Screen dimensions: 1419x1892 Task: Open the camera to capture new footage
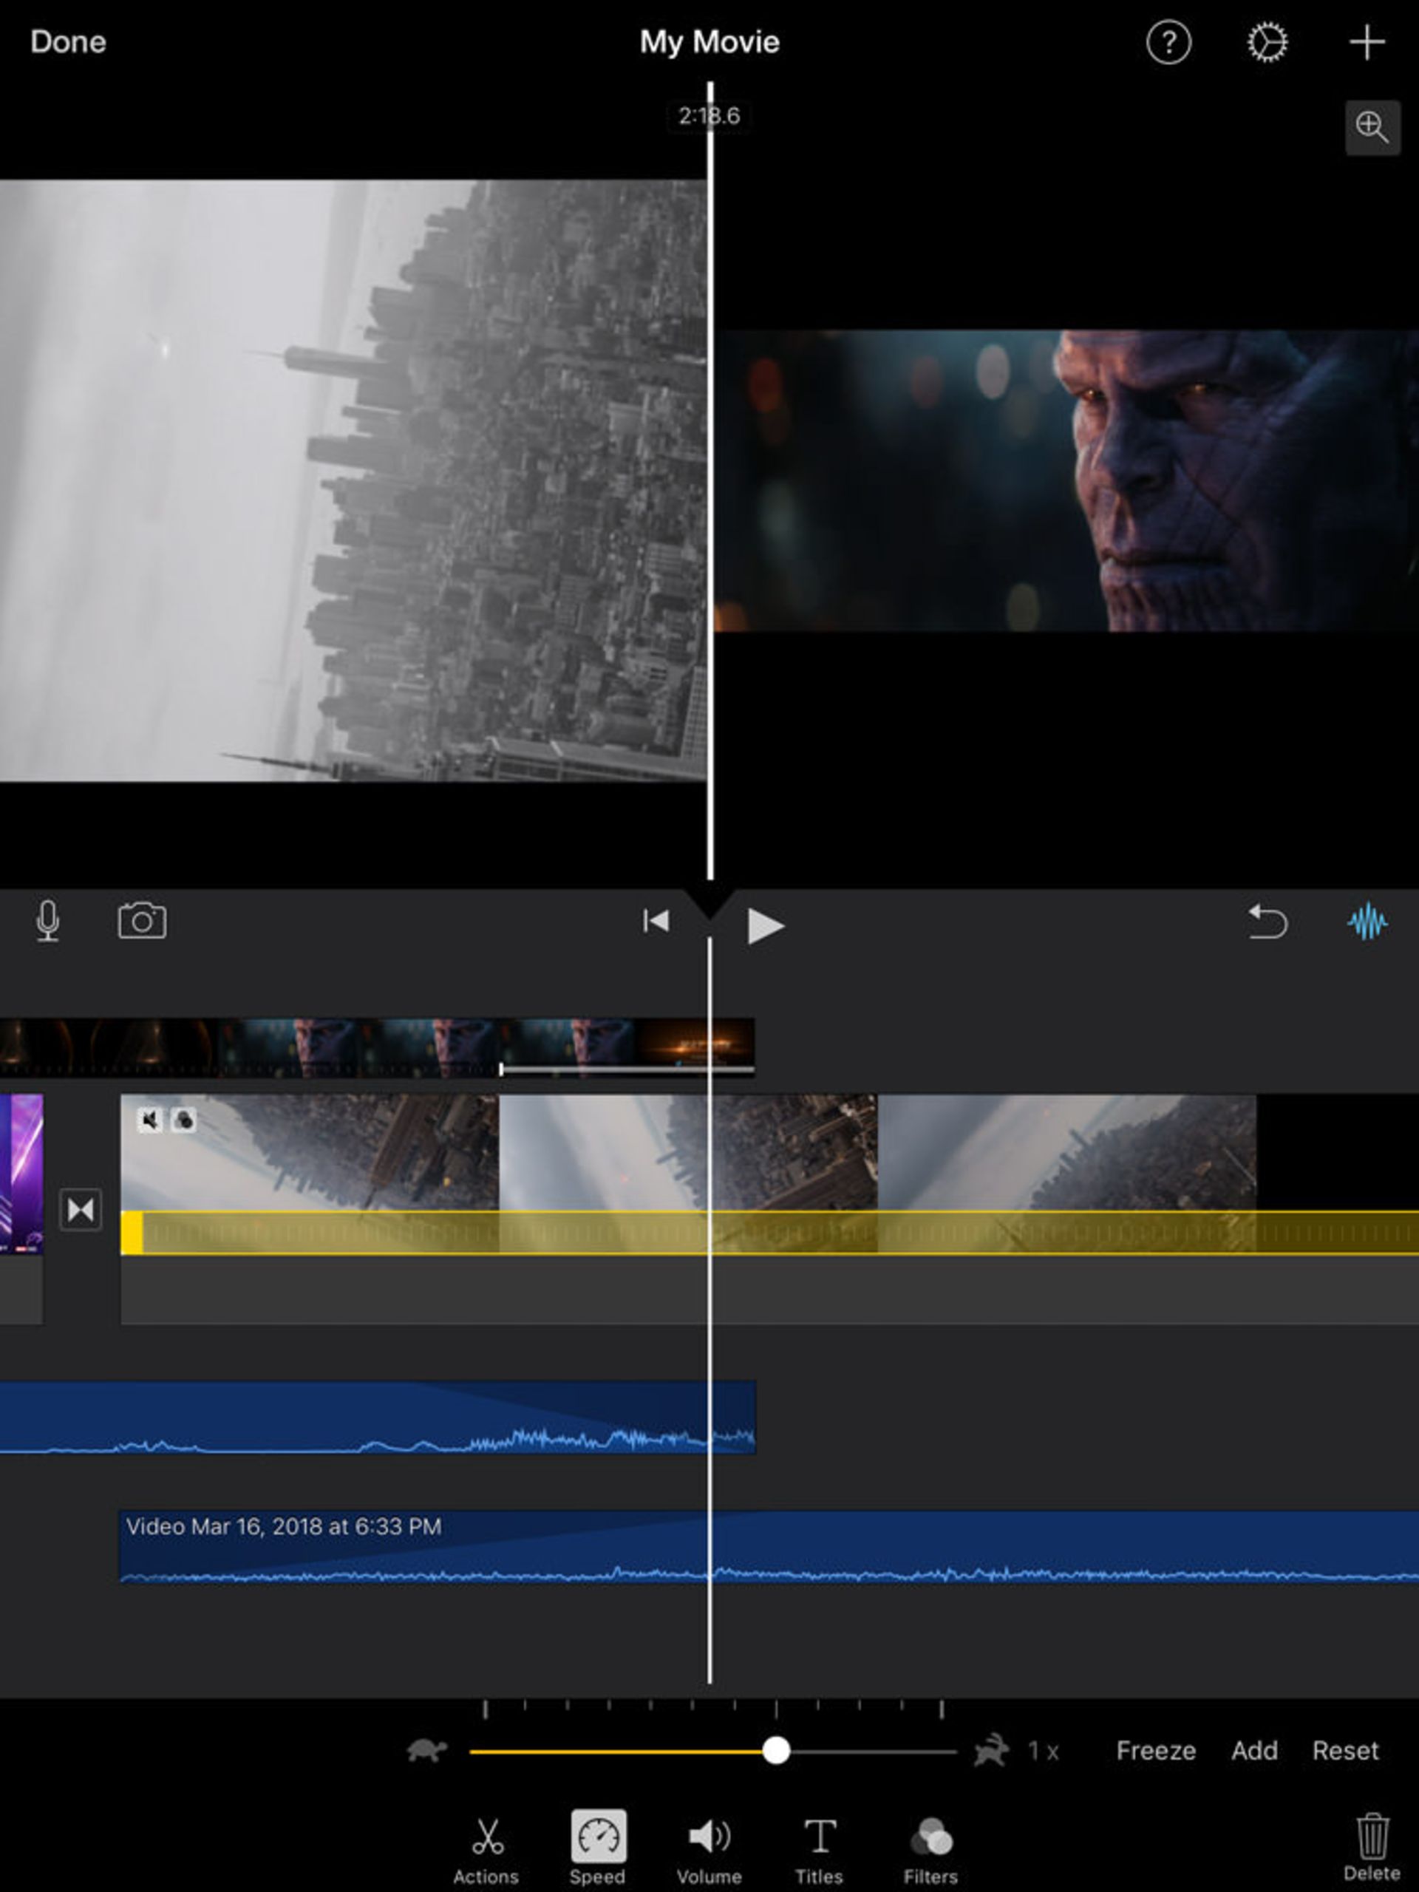pos(143,921)
